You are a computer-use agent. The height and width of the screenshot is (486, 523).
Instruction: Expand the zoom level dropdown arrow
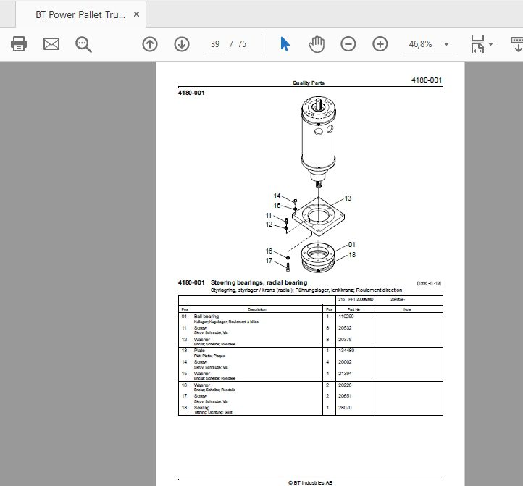[447, 44]
